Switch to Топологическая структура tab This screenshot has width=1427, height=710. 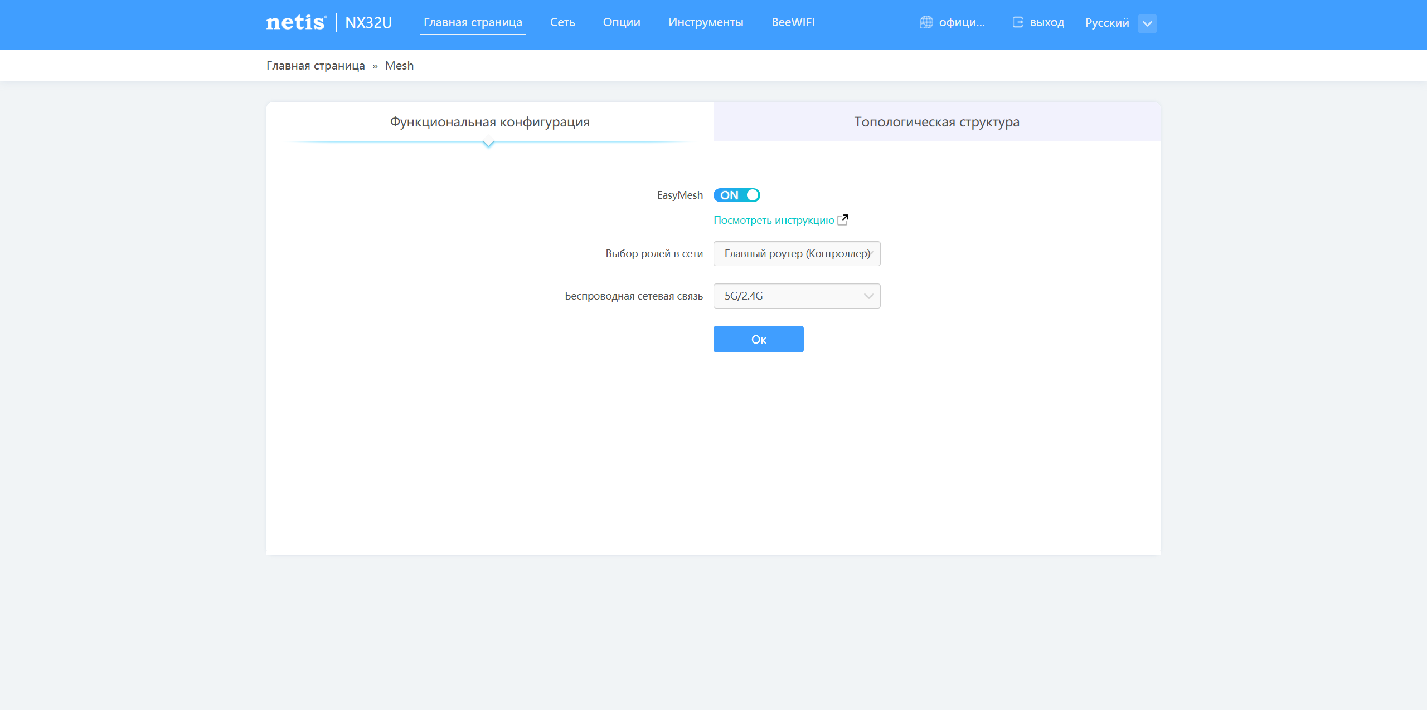tap(936, 121)
